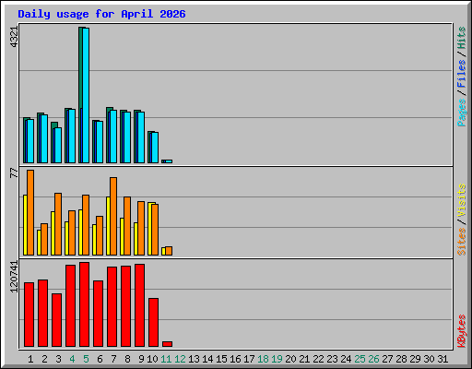Click the tiny red KBytes bar for day 11

[x=167, y=344]
